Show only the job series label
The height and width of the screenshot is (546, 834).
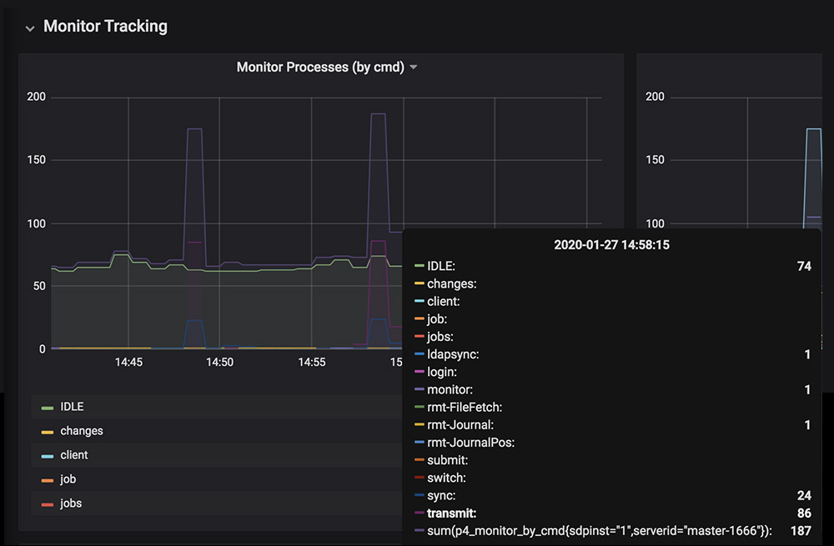pyautogui.click(x=67, y=479)
